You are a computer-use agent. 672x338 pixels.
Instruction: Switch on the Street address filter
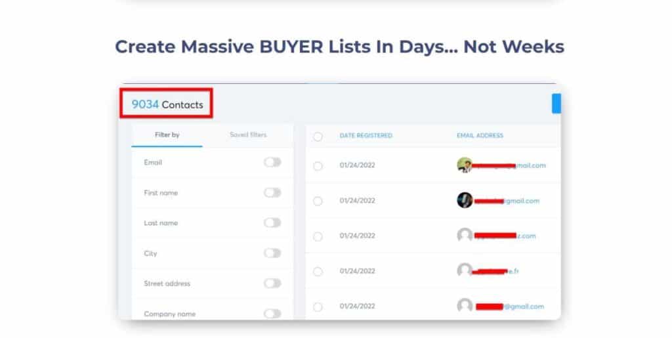point(272,283)
